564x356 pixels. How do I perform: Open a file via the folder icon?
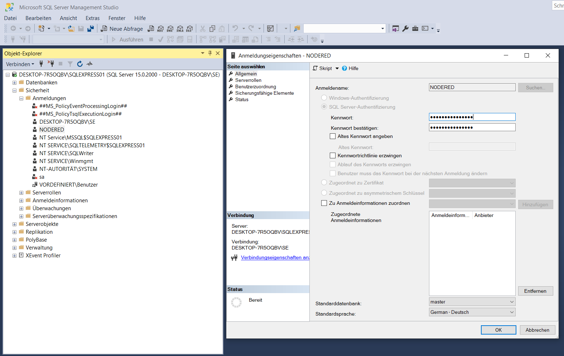tap(71, 29)
